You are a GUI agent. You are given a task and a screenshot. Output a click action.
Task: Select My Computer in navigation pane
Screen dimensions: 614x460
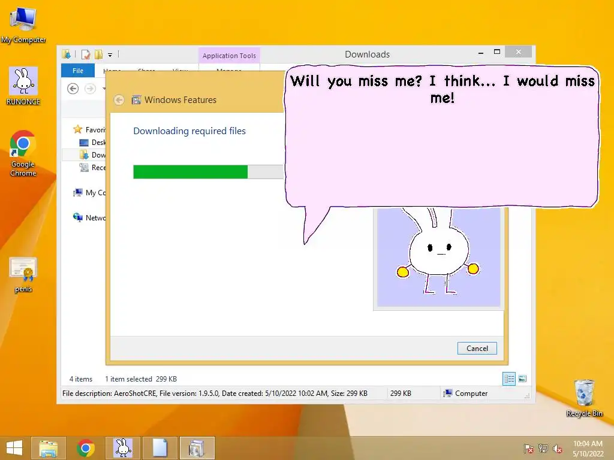pyautogui.click(x=89, y=192)
